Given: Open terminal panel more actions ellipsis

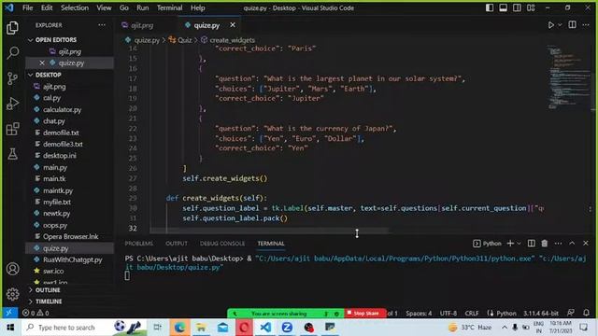Looking at the screenshot, I should [x=558, y=244].
